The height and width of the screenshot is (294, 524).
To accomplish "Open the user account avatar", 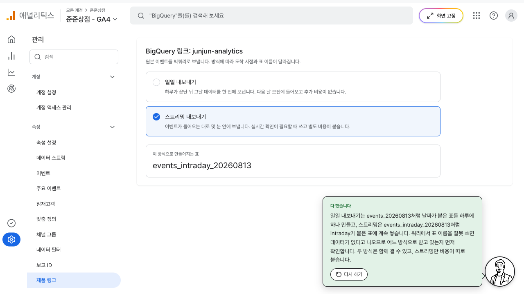I will point(511,16).
